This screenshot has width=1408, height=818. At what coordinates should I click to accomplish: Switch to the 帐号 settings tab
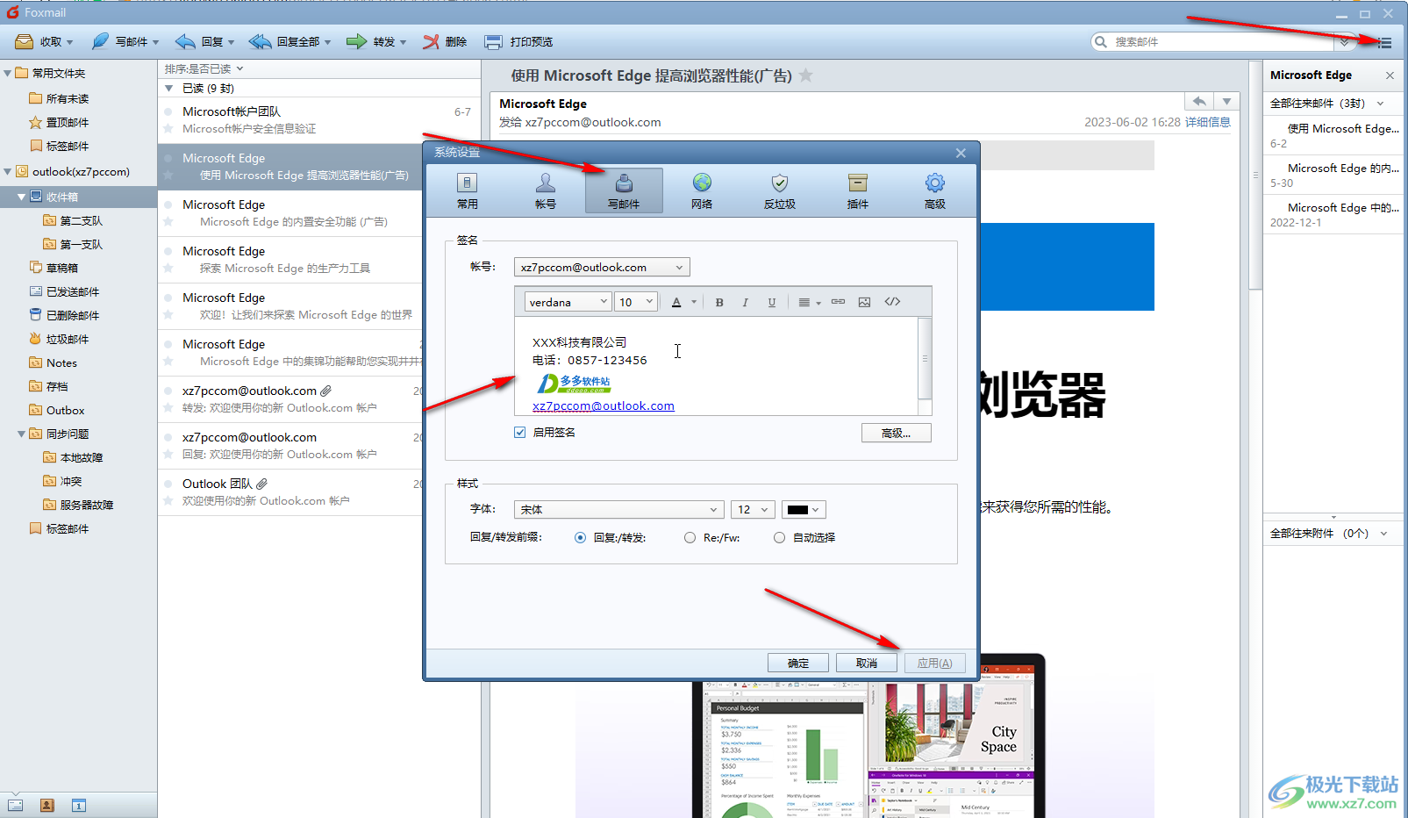(x=546, y=190)
